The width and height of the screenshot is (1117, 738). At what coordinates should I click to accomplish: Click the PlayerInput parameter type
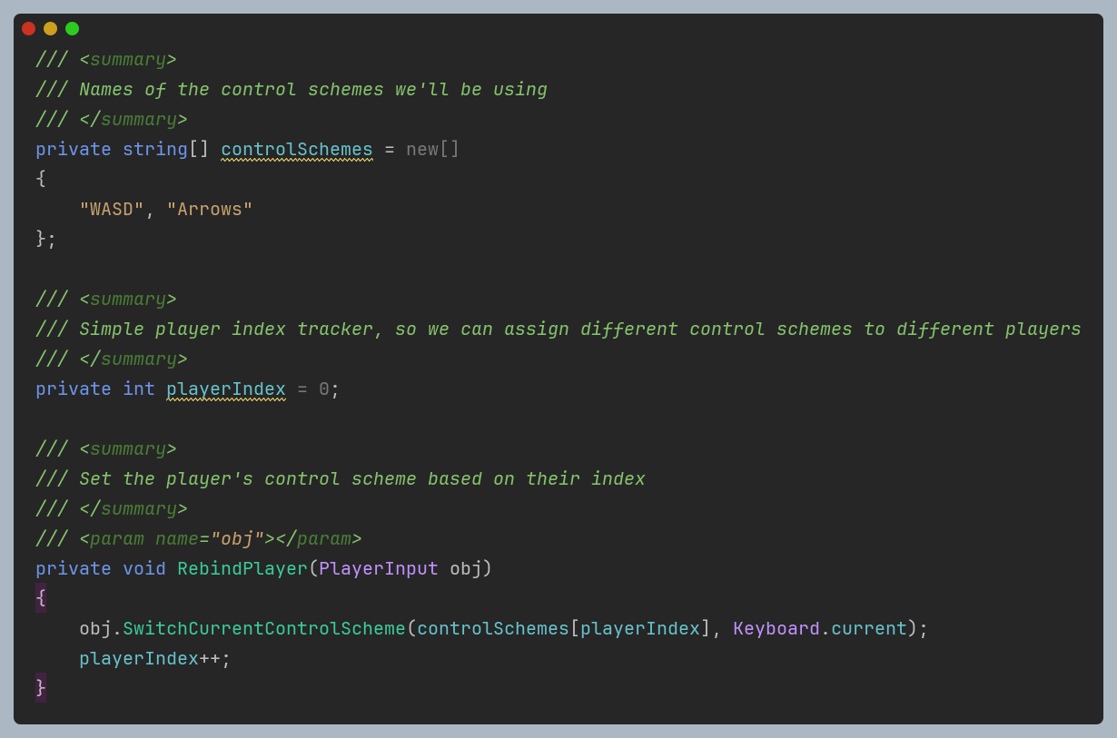pos(378,567)
